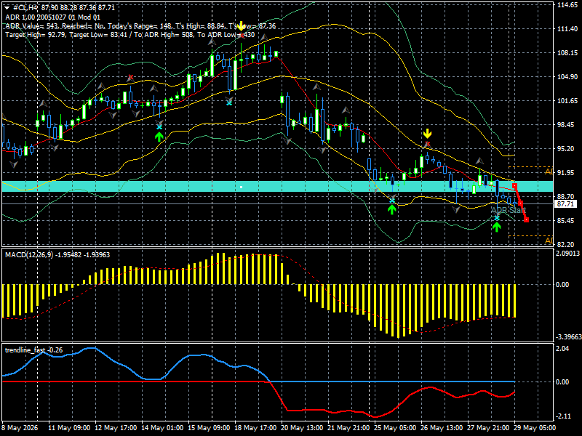The width and height of the screenshot is (582, 436).
Task: Click the 26 May 13:00 time axis label
Action: (x=442, y=428)
